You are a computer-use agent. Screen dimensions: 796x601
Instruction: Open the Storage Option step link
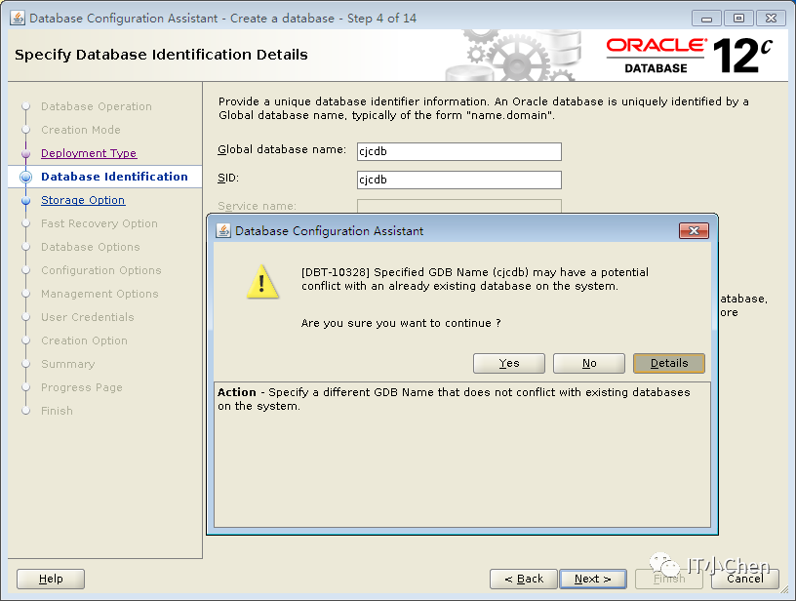tap(83, 200)
